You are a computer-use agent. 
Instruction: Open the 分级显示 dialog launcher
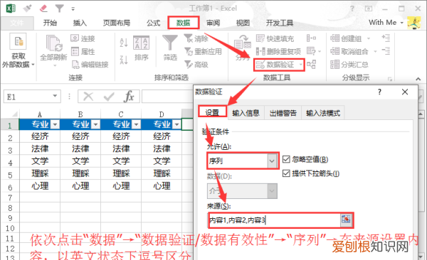390,79
